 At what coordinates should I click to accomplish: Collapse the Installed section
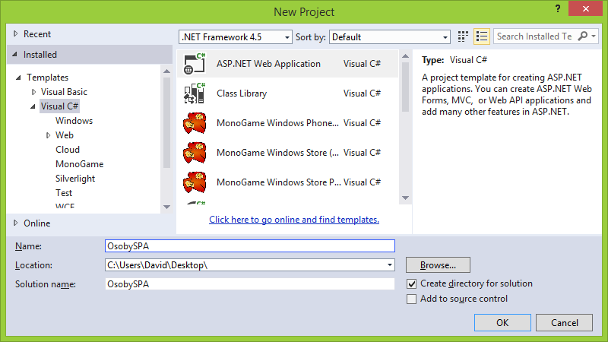point(14,54)
